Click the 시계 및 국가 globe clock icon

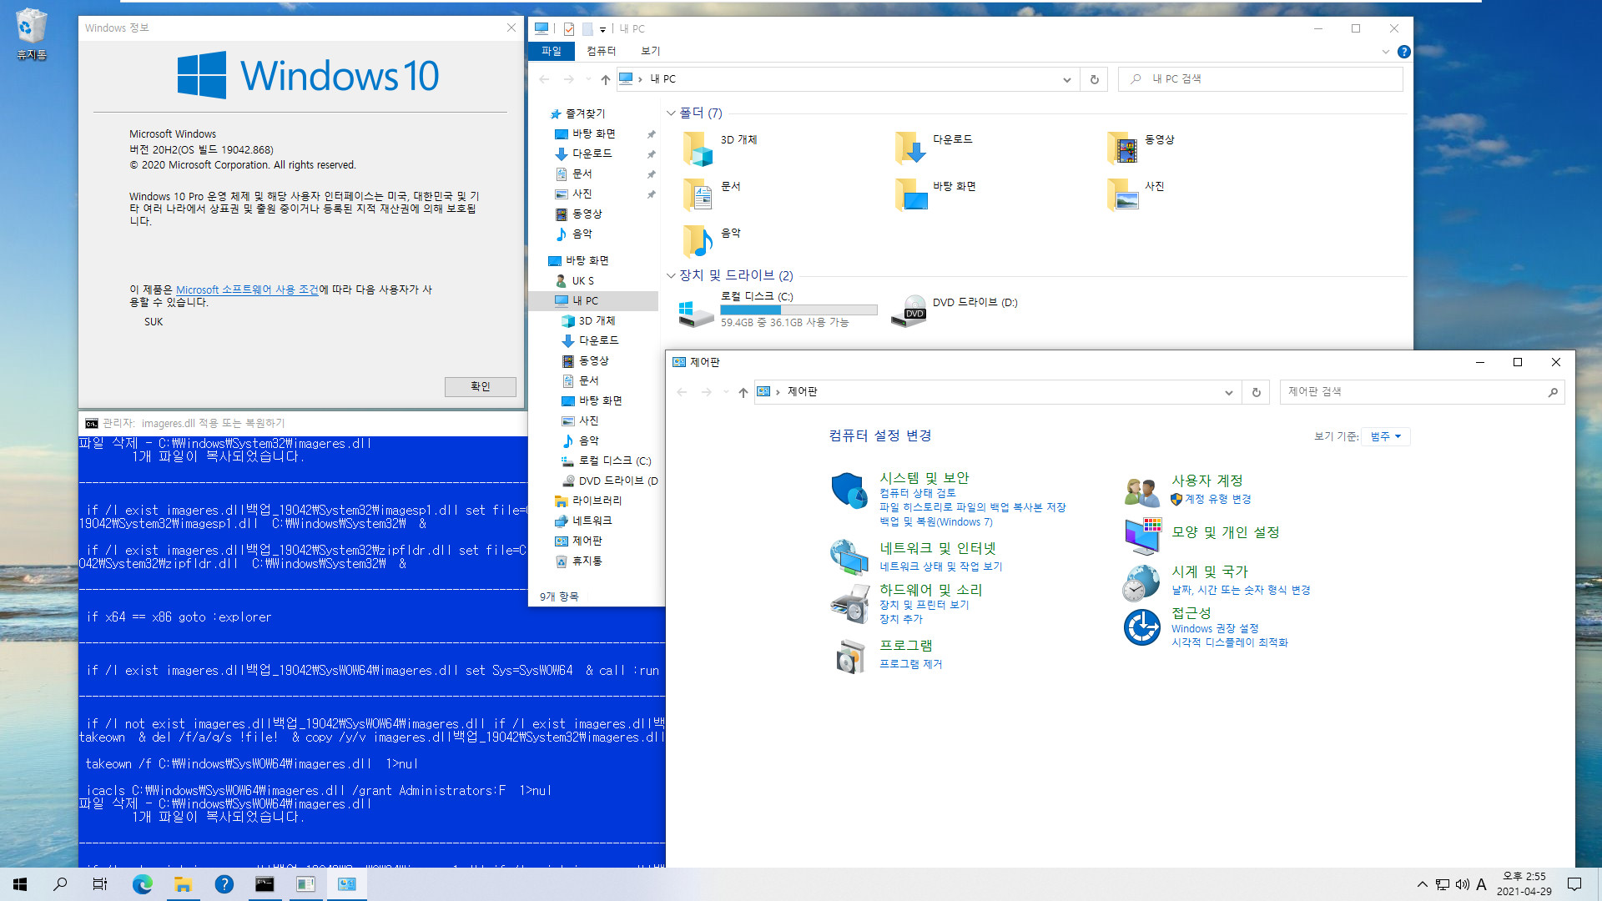tap(1141, 582)
